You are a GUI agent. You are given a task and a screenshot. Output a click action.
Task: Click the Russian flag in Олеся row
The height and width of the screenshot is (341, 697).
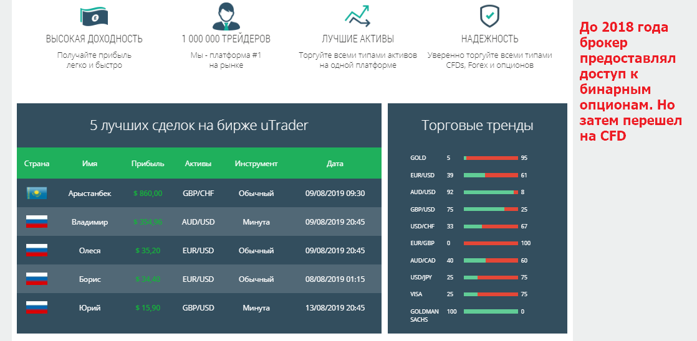(36, 251)
